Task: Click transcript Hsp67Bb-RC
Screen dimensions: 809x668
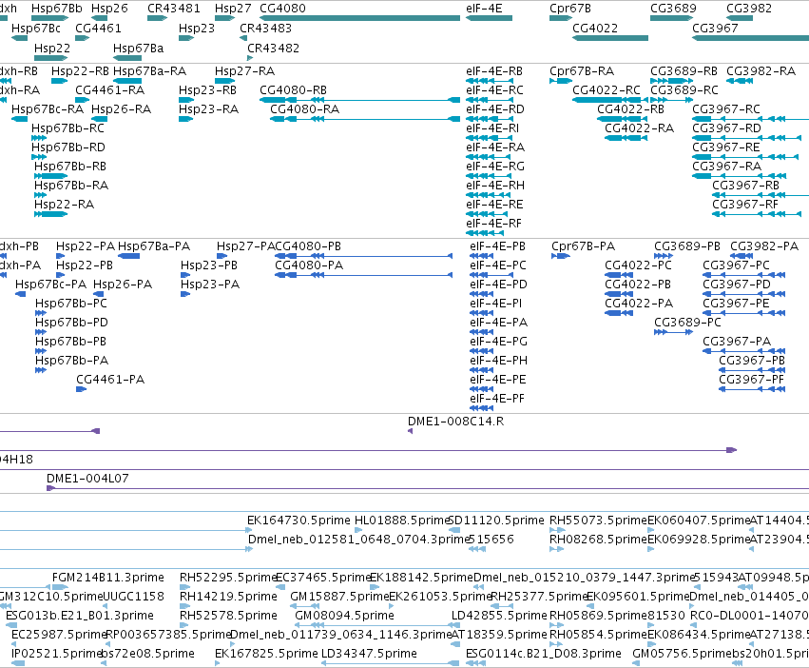Action: (x=67, y=128)
